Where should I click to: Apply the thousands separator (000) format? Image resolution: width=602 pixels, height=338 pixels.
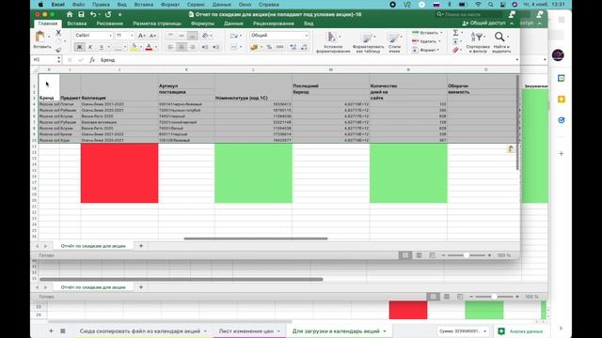pos(280,47)
